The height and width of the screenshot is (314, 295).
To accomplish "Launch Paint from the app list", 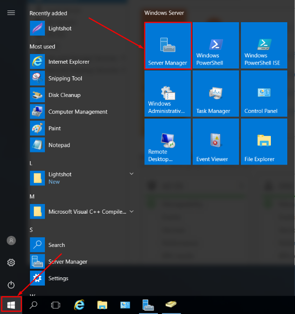I will [82, 128].
